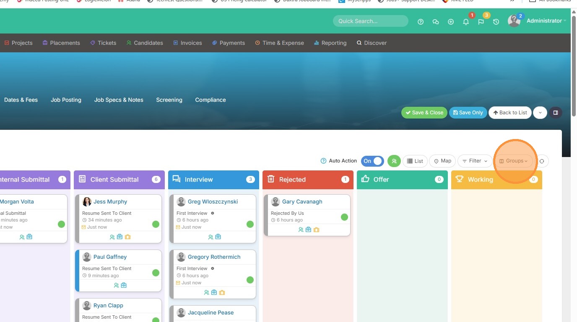This screenshot has width=577, height=322.
Task: Switch to the Job Posting tab
Action: (x=66, y=100)
